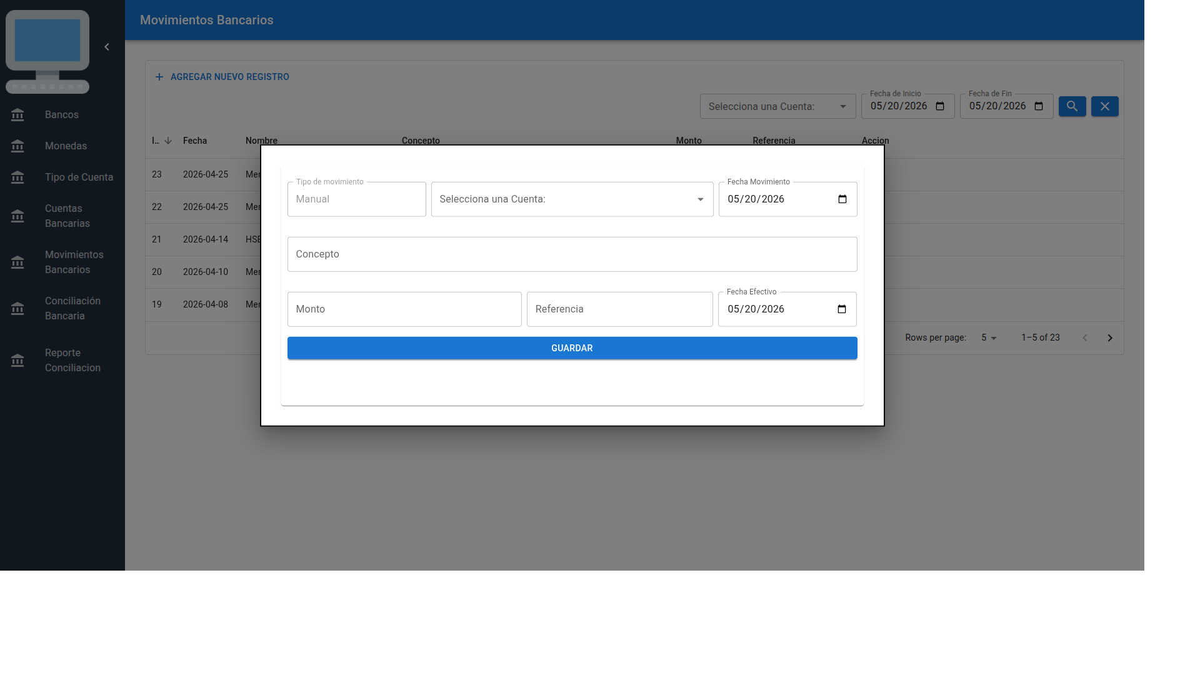Go to previous table page
The width and height of the screenshot is (1200, 675).
pos(1085,338)
